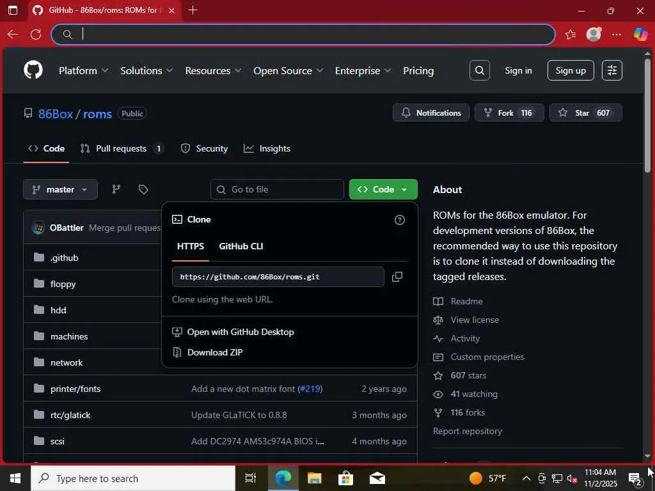Click the Pricing link

[418, 70]
